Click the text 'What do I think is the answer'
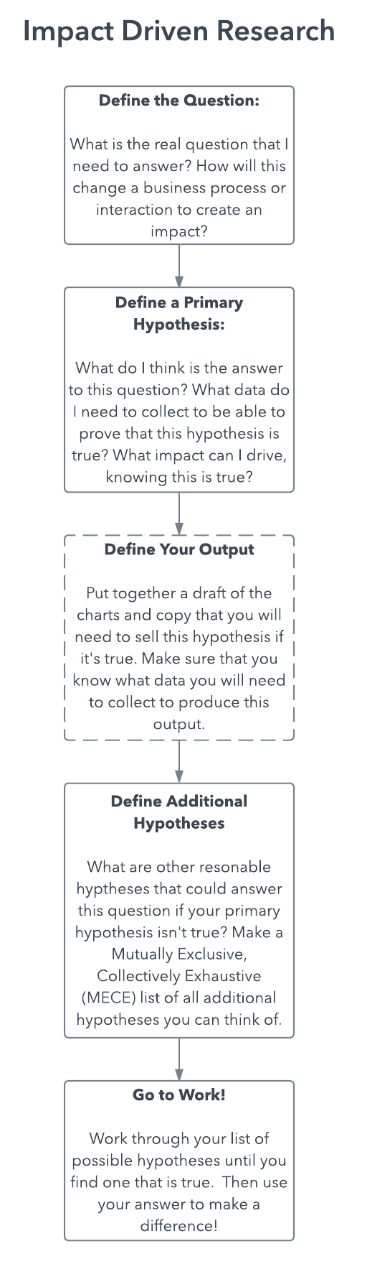The image size is (367, 1264). pos(179,368)
